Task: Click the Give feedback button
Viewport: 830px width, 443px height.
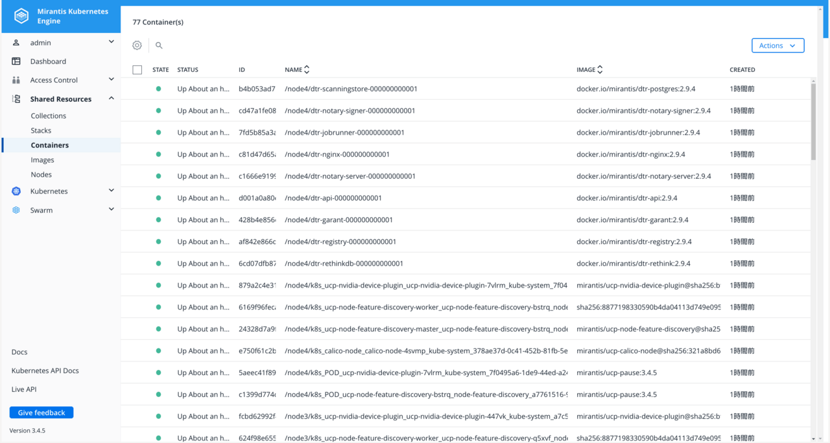Action: (41, 413)
